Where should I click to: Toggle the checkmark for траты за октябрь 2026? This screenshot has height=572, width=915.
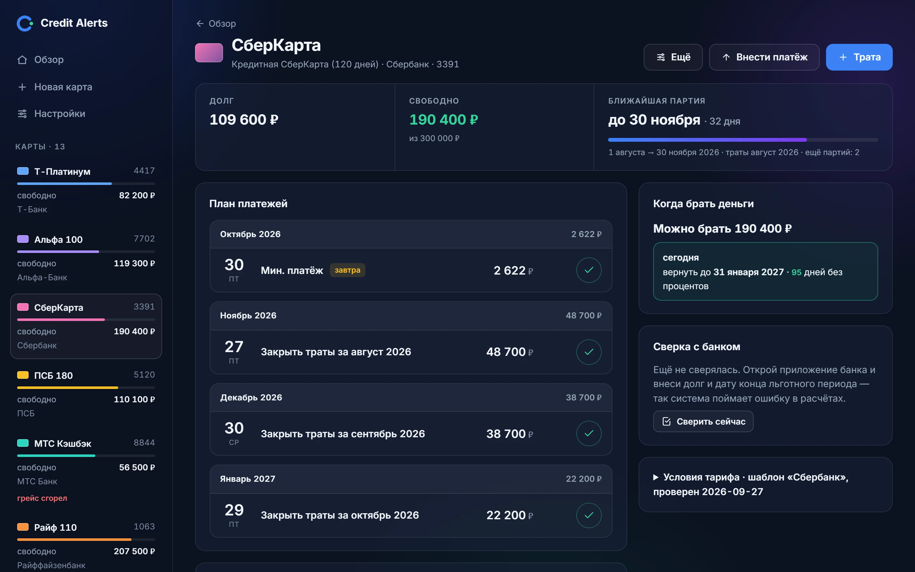click(589, 515)
